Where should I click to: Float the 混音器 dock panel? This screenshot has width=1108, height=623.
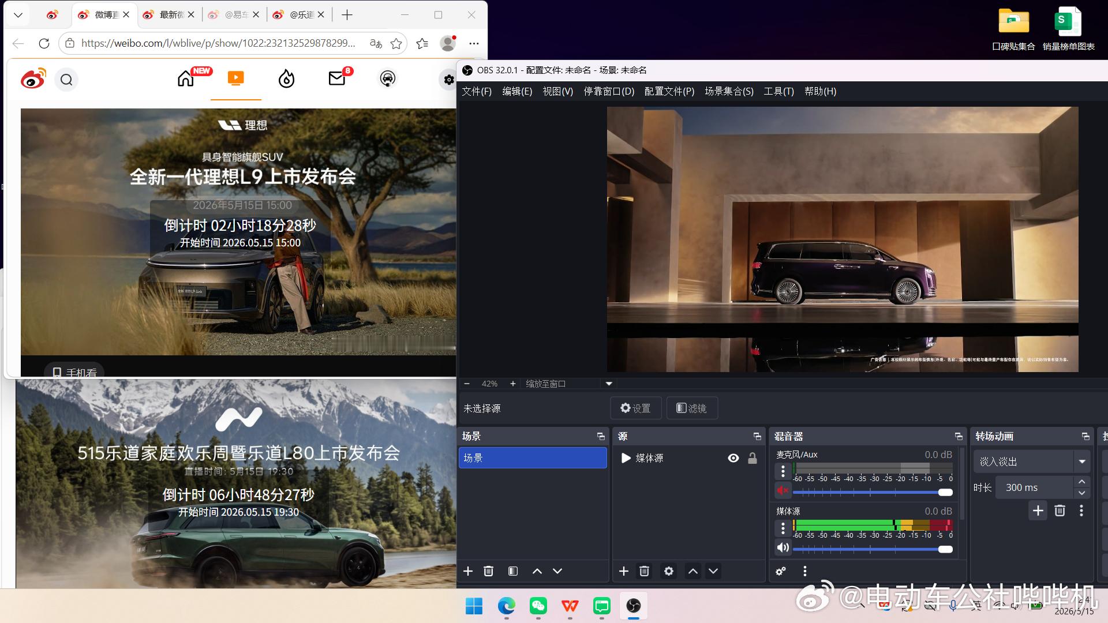959,437
